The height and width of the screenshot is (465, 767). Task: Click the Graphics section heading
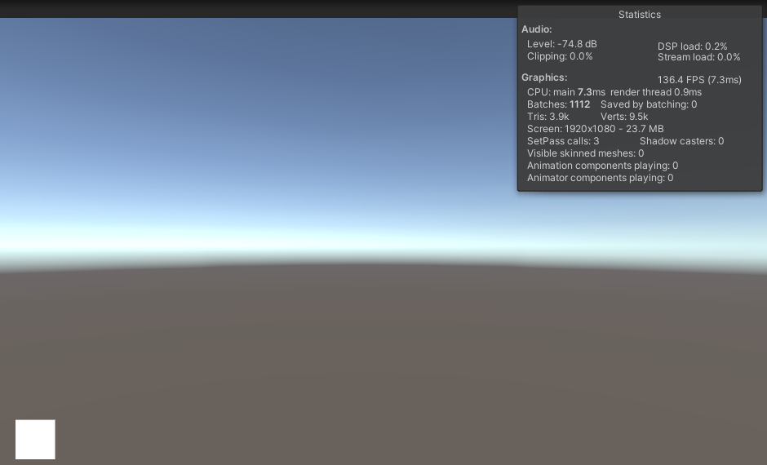(x=544, y=77)
